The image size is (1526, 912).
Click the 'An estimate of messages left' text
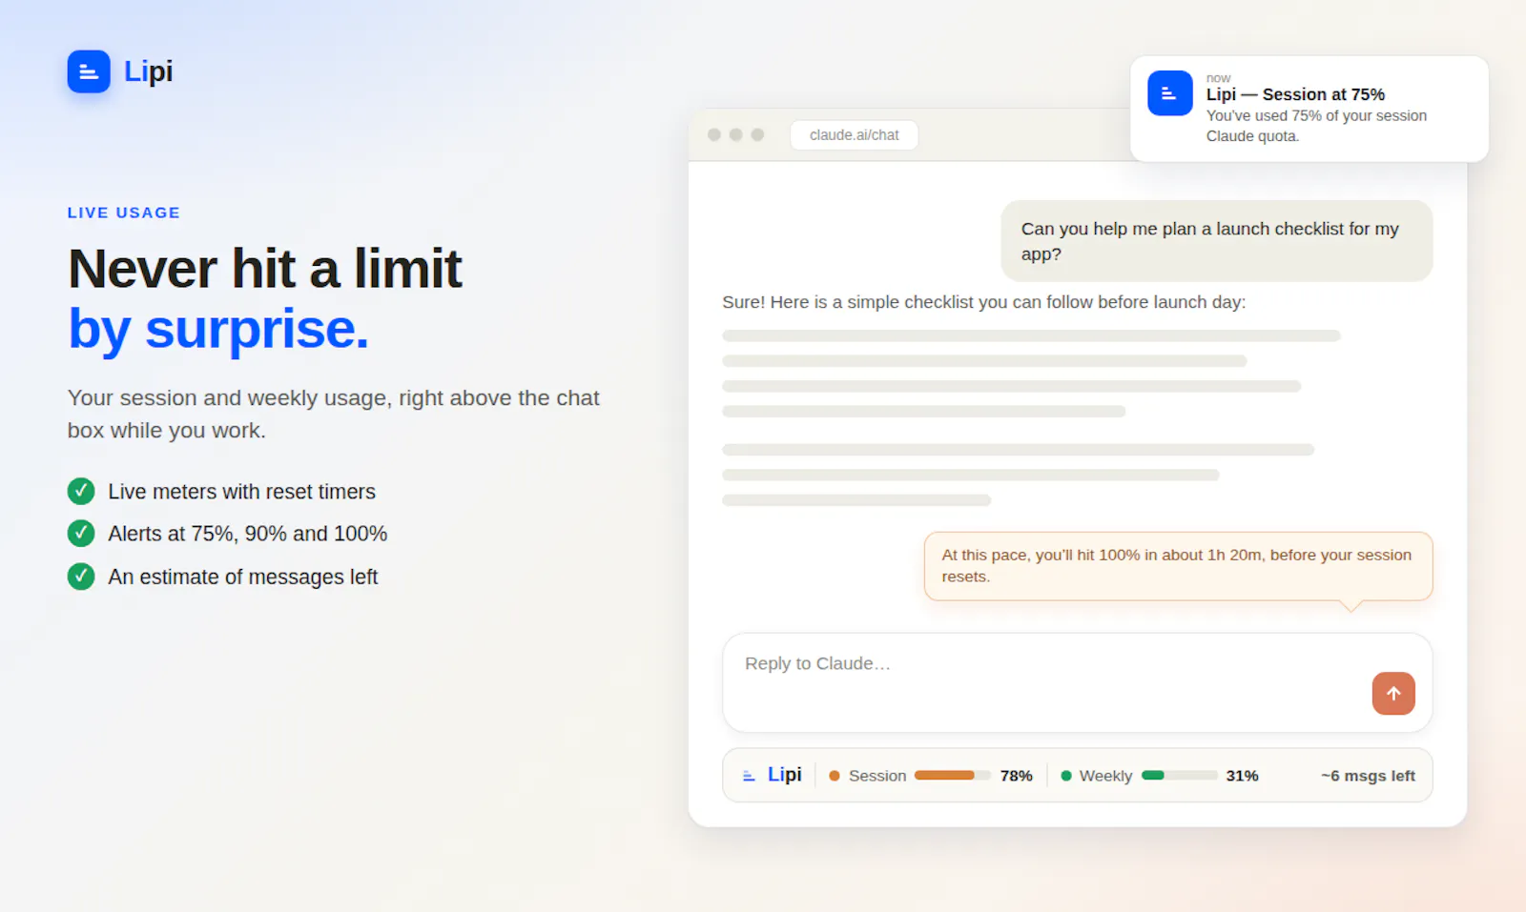[243, 577]
